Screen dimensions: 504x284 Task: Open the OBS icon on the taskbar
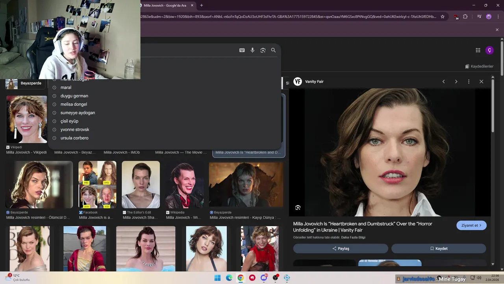[276, 278]
